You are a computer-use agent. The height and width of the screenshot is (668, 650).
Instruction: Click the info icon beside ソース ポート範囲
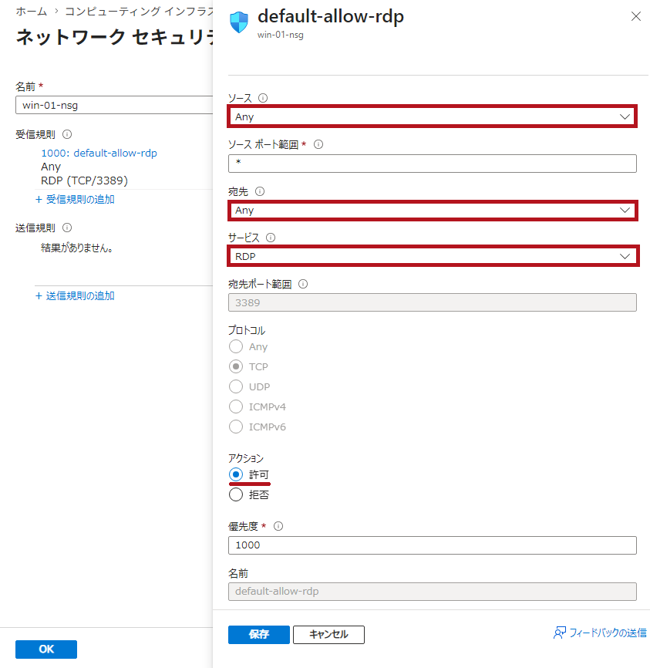pos(318,144)
